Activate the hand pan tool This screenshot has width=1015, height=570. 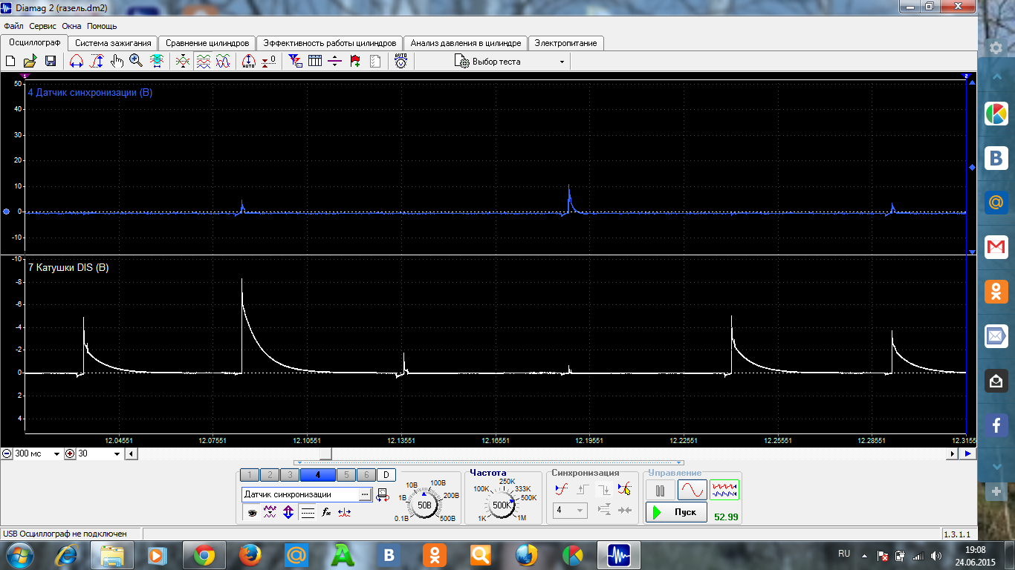117,62
